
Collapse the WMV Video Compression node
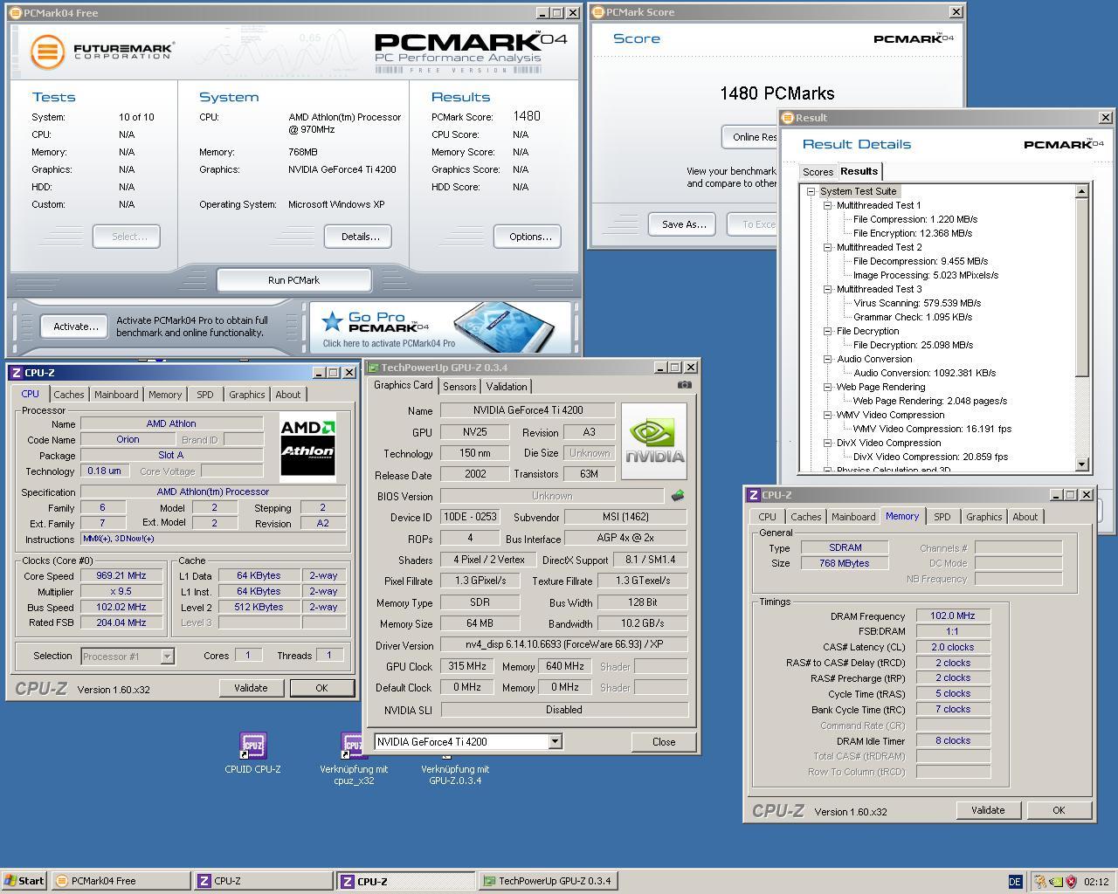(828, 415)
